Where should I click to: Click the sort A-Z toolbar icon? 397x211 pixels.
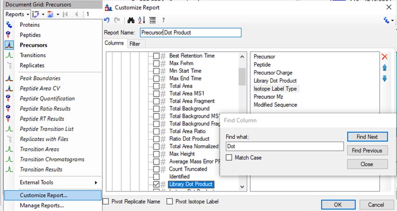(142, 20)
